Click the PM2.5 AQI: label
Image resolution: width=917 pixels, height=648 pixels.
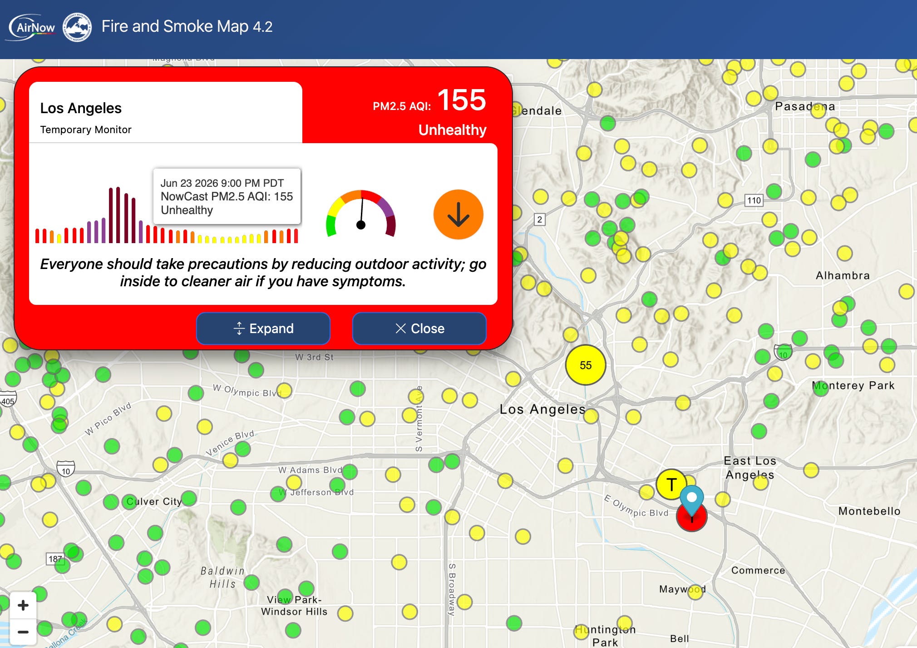(x=402, y=106)
